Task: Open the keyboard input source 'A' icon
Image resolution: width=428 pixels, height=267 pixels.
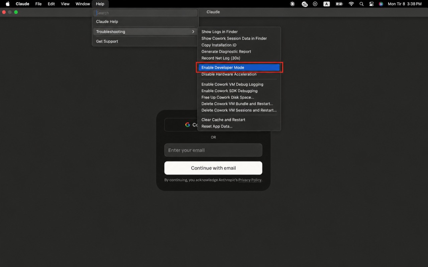Action: click(x=327, y=4)
